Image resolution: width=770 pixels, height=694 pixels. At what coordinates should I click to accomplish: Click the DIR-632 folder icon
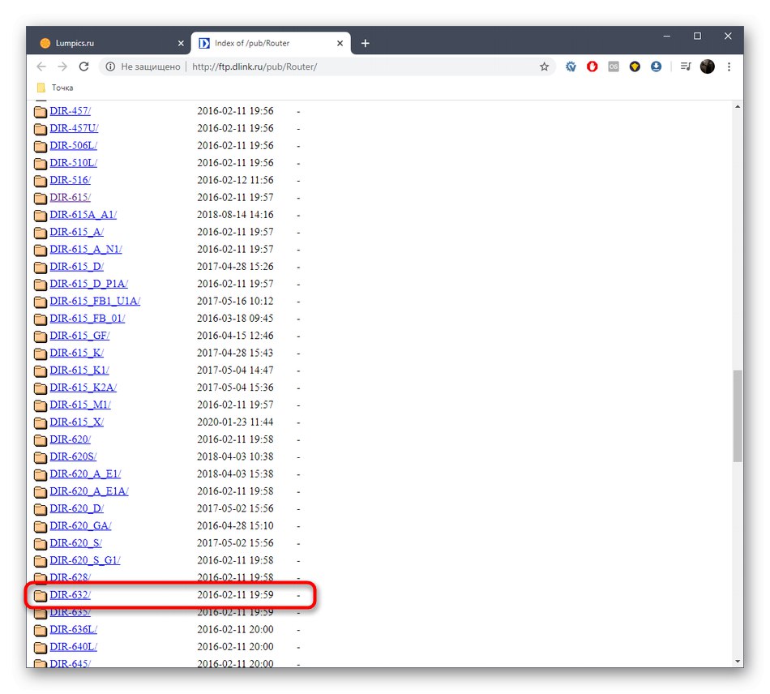tap(41, 596)
